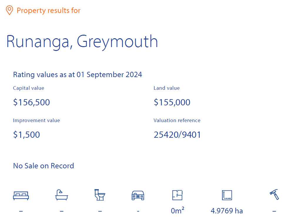Click the rating values date heading

78,74
